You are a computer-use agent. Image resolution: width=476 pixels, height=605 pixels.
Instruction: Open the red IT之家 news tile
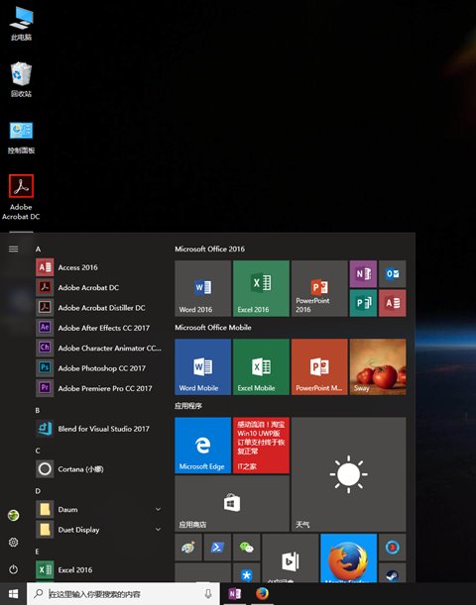(261, 446)
